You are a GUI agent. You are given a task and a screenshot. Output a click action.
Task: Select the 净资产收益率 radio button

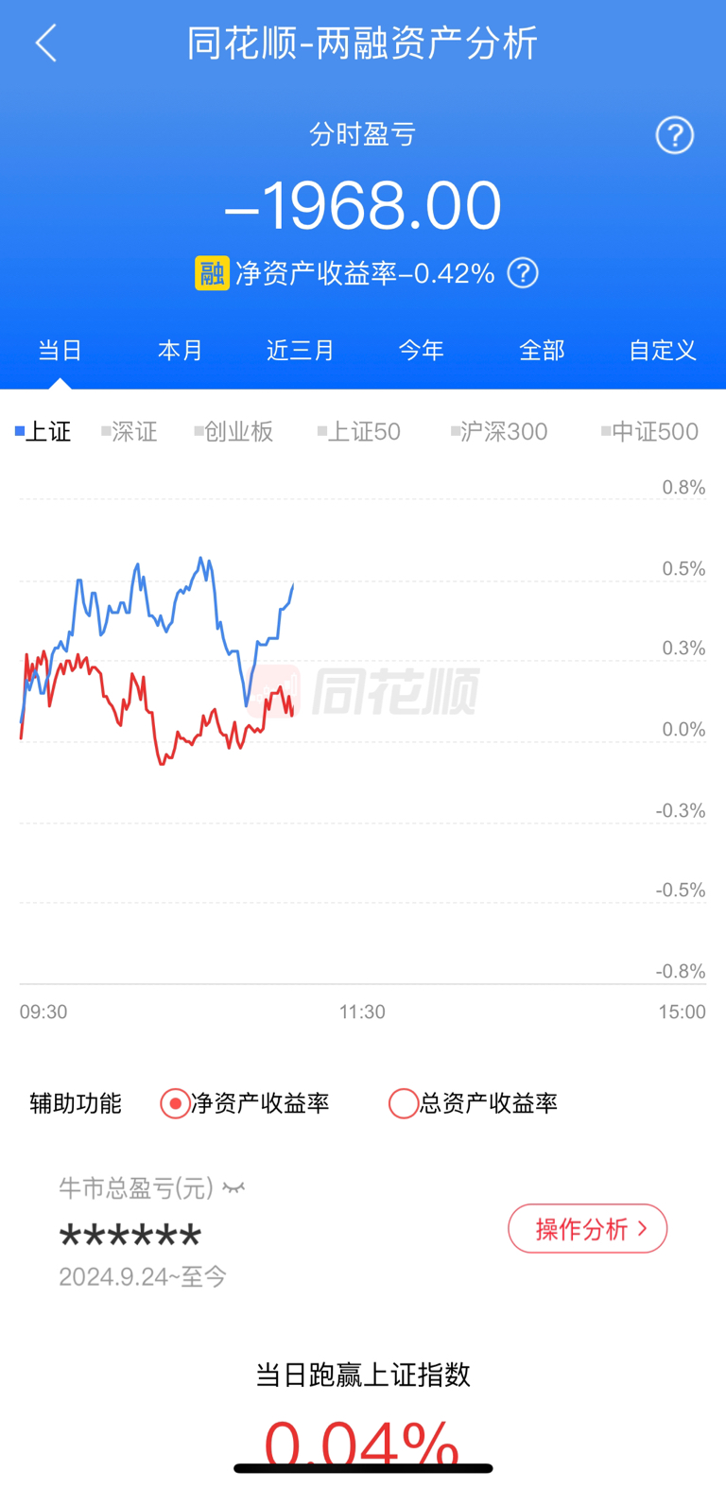click(175, 1103)
